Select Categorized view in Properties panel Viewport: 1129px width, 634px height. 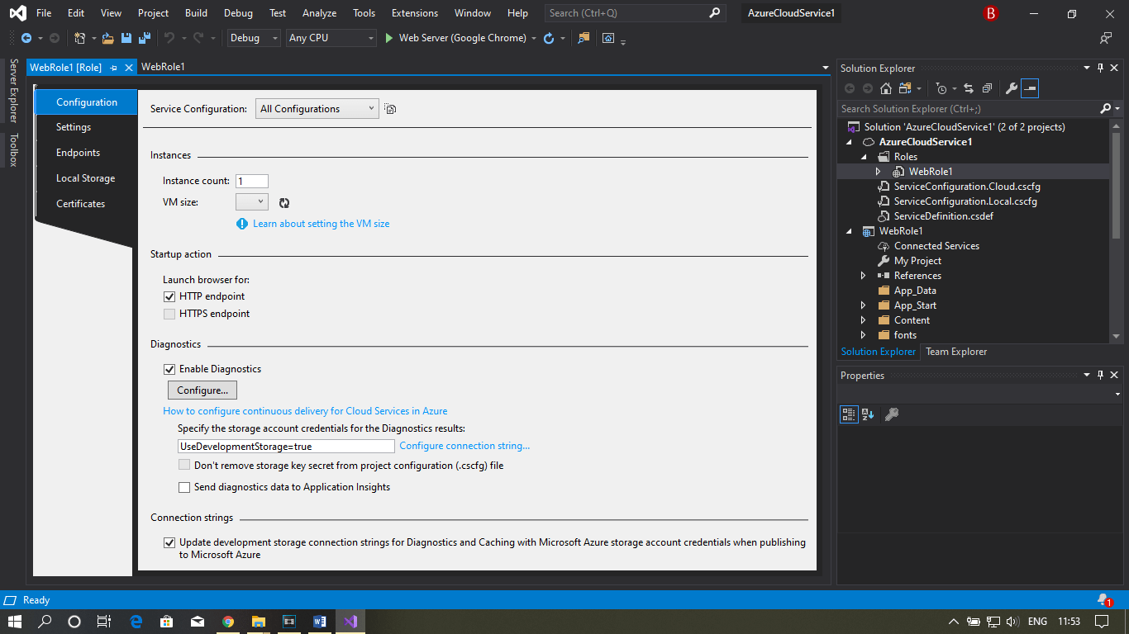(x=849, y=414)
